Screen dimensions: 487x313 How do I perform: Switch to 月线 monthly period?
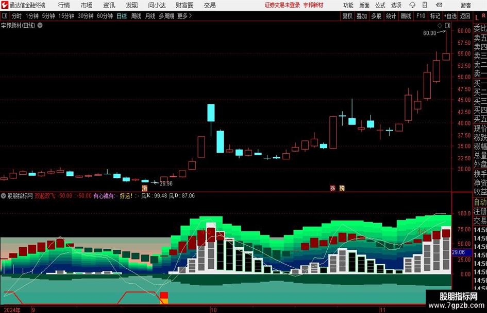(150, 16)
